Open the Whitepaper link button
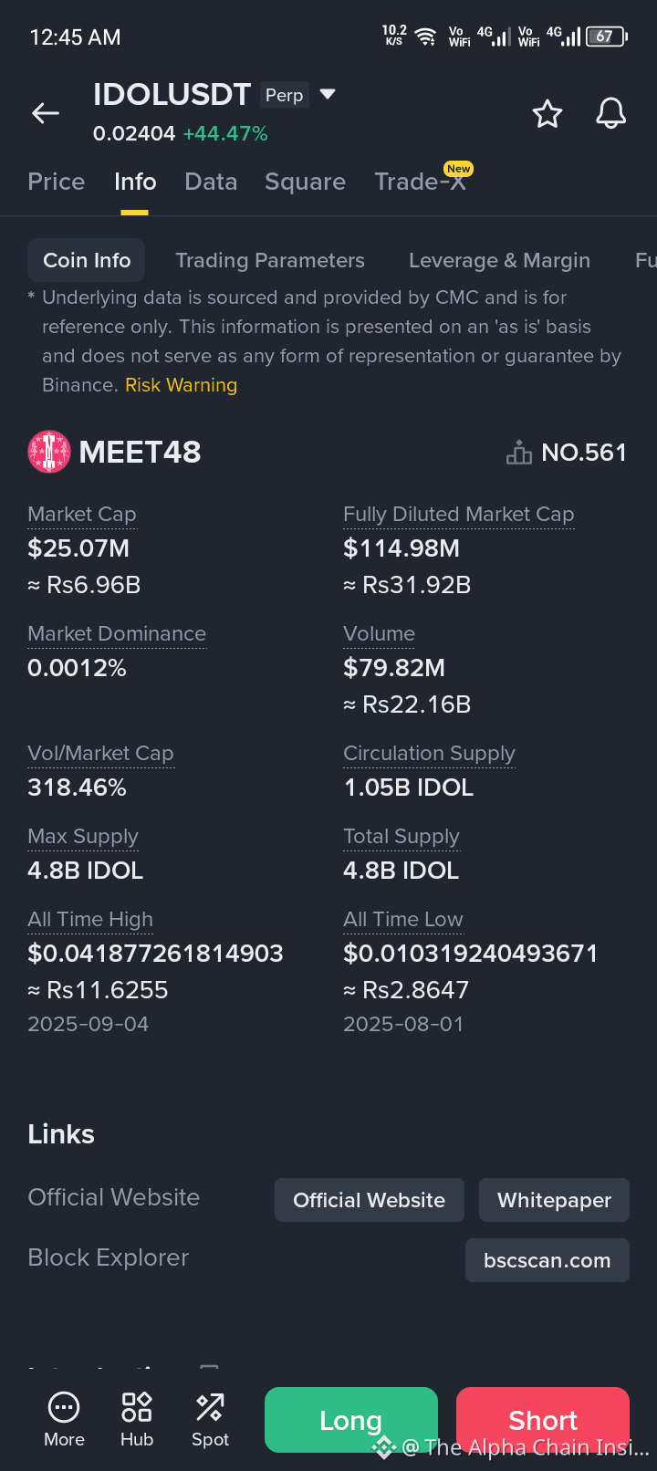Image resolution: width=657 pixels, height=1471 pixels. point(554,1200)
